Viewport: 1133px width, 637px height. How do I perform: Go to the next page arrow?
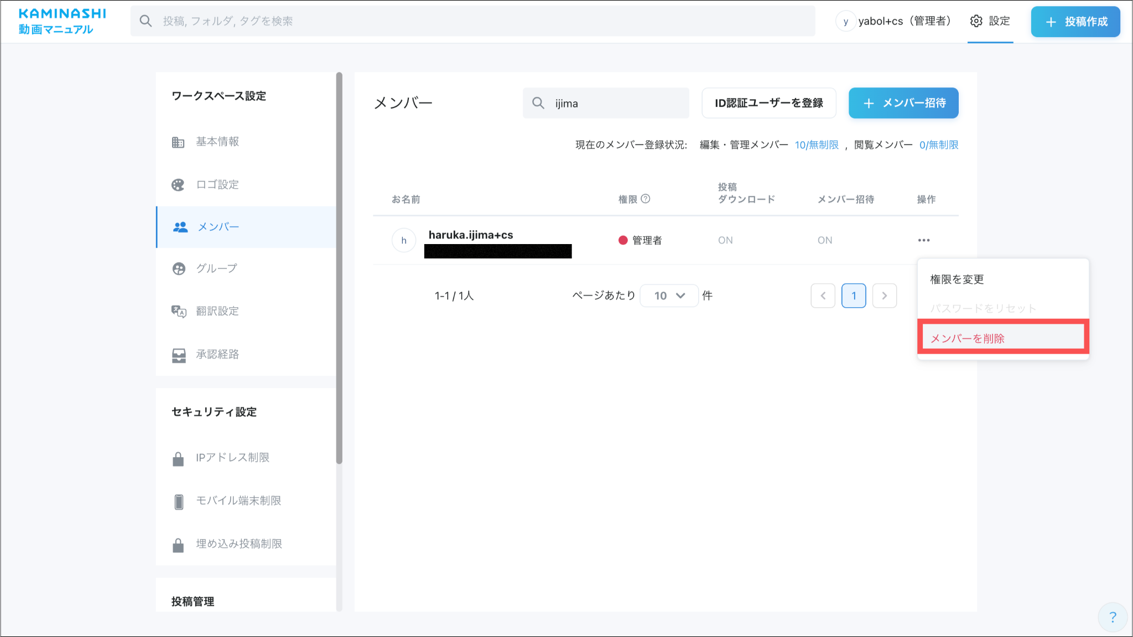tap(884, 296)
